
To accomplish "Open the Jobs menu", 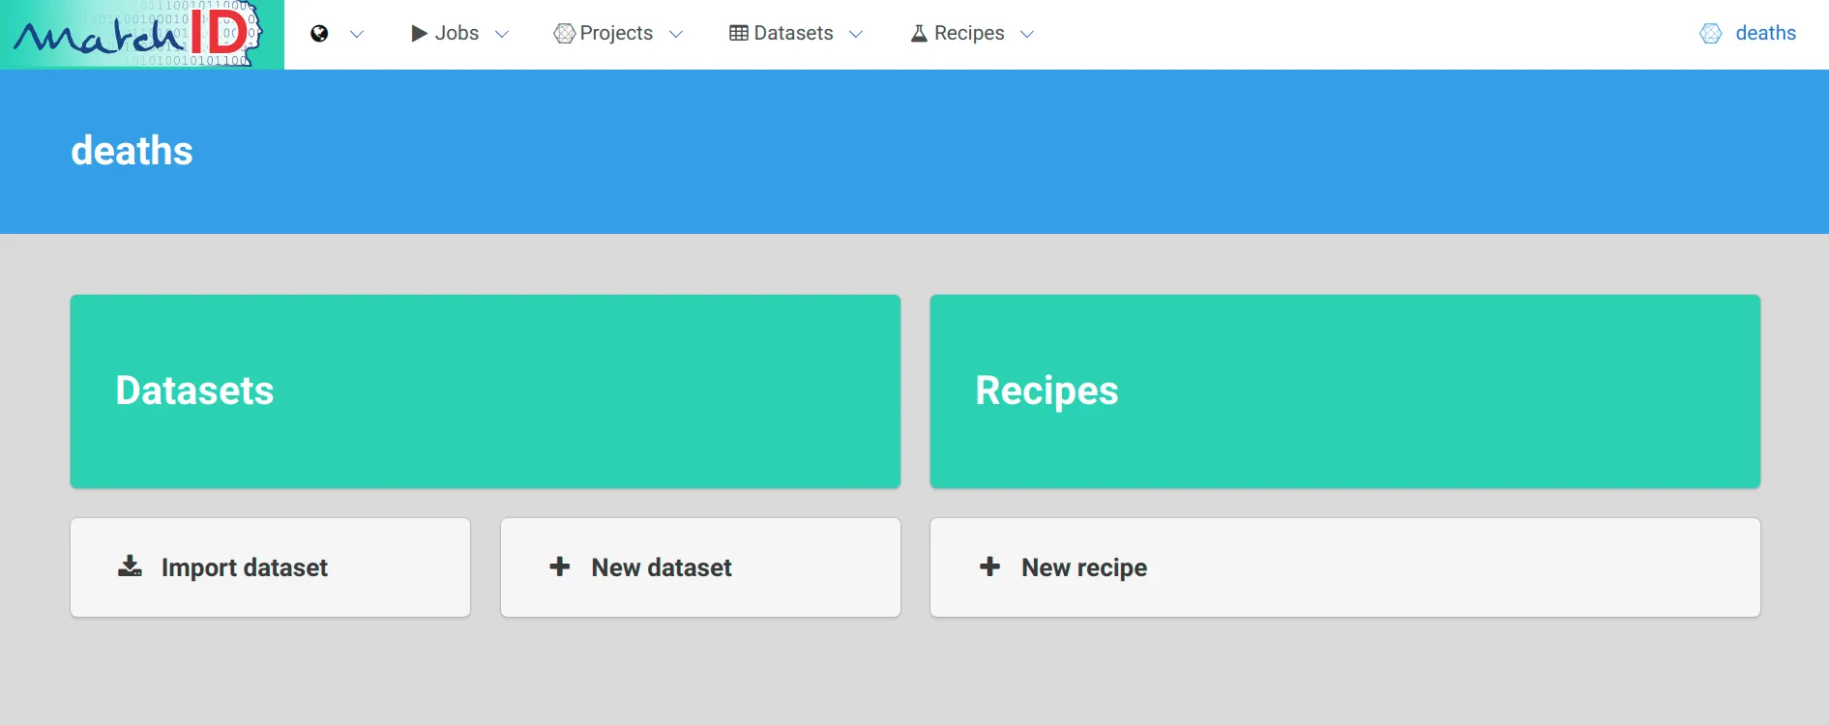I will pos(457,32).
